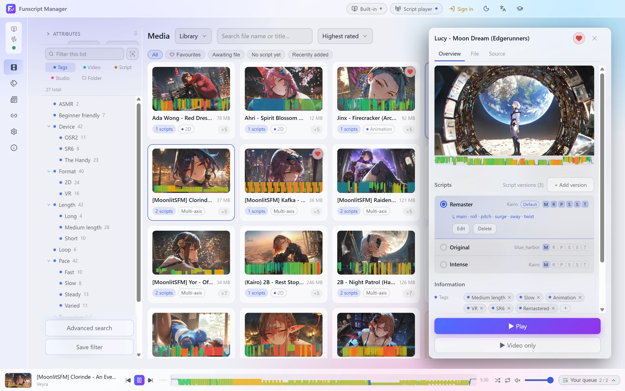Image resolution: width=625 pixels, height=391 pixels.
Task: Expand the Your queue panel
Action: (589, 380)
